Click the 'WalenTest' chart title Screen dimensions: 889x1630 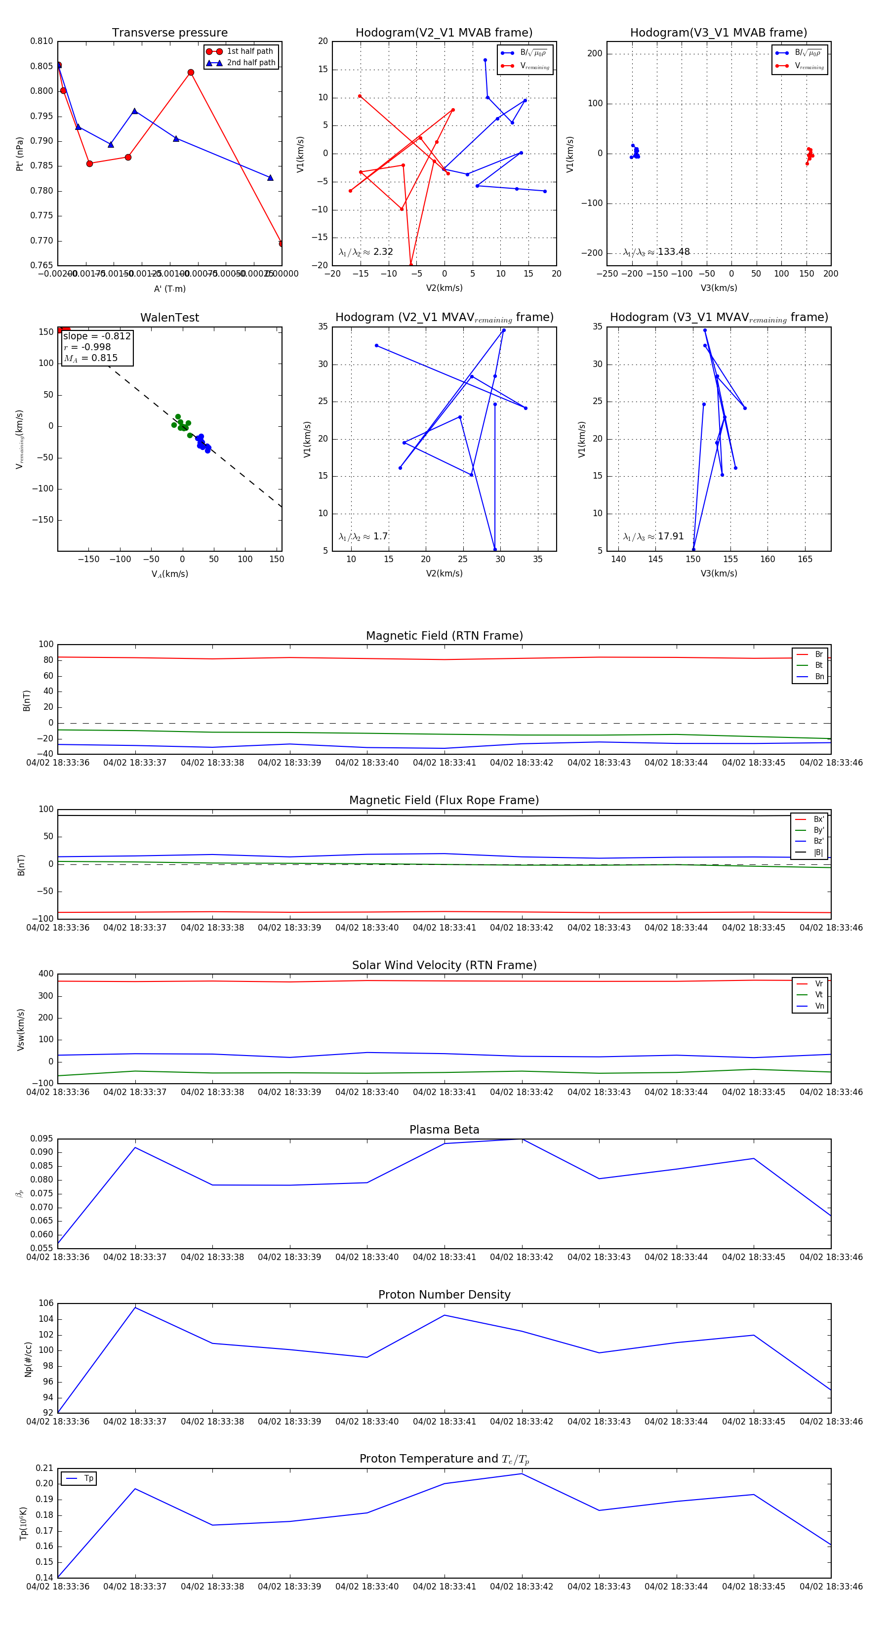(169, 318)
